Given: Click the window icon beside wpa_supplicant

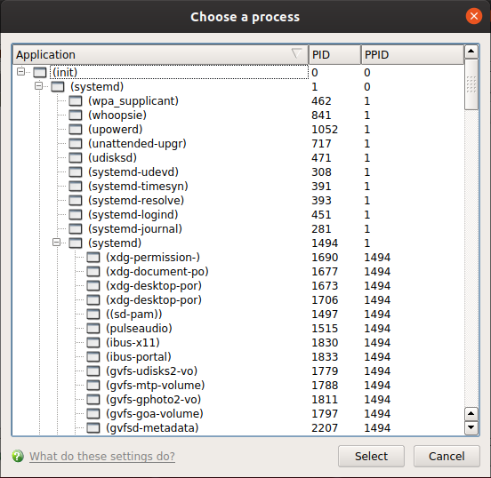Looking at the screenshot, I should (76, 101).
